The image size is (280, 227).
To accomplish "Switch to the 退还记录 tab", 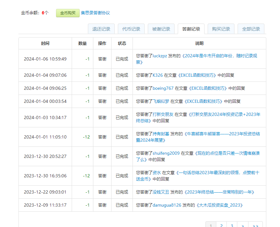I will coord(101,29).
